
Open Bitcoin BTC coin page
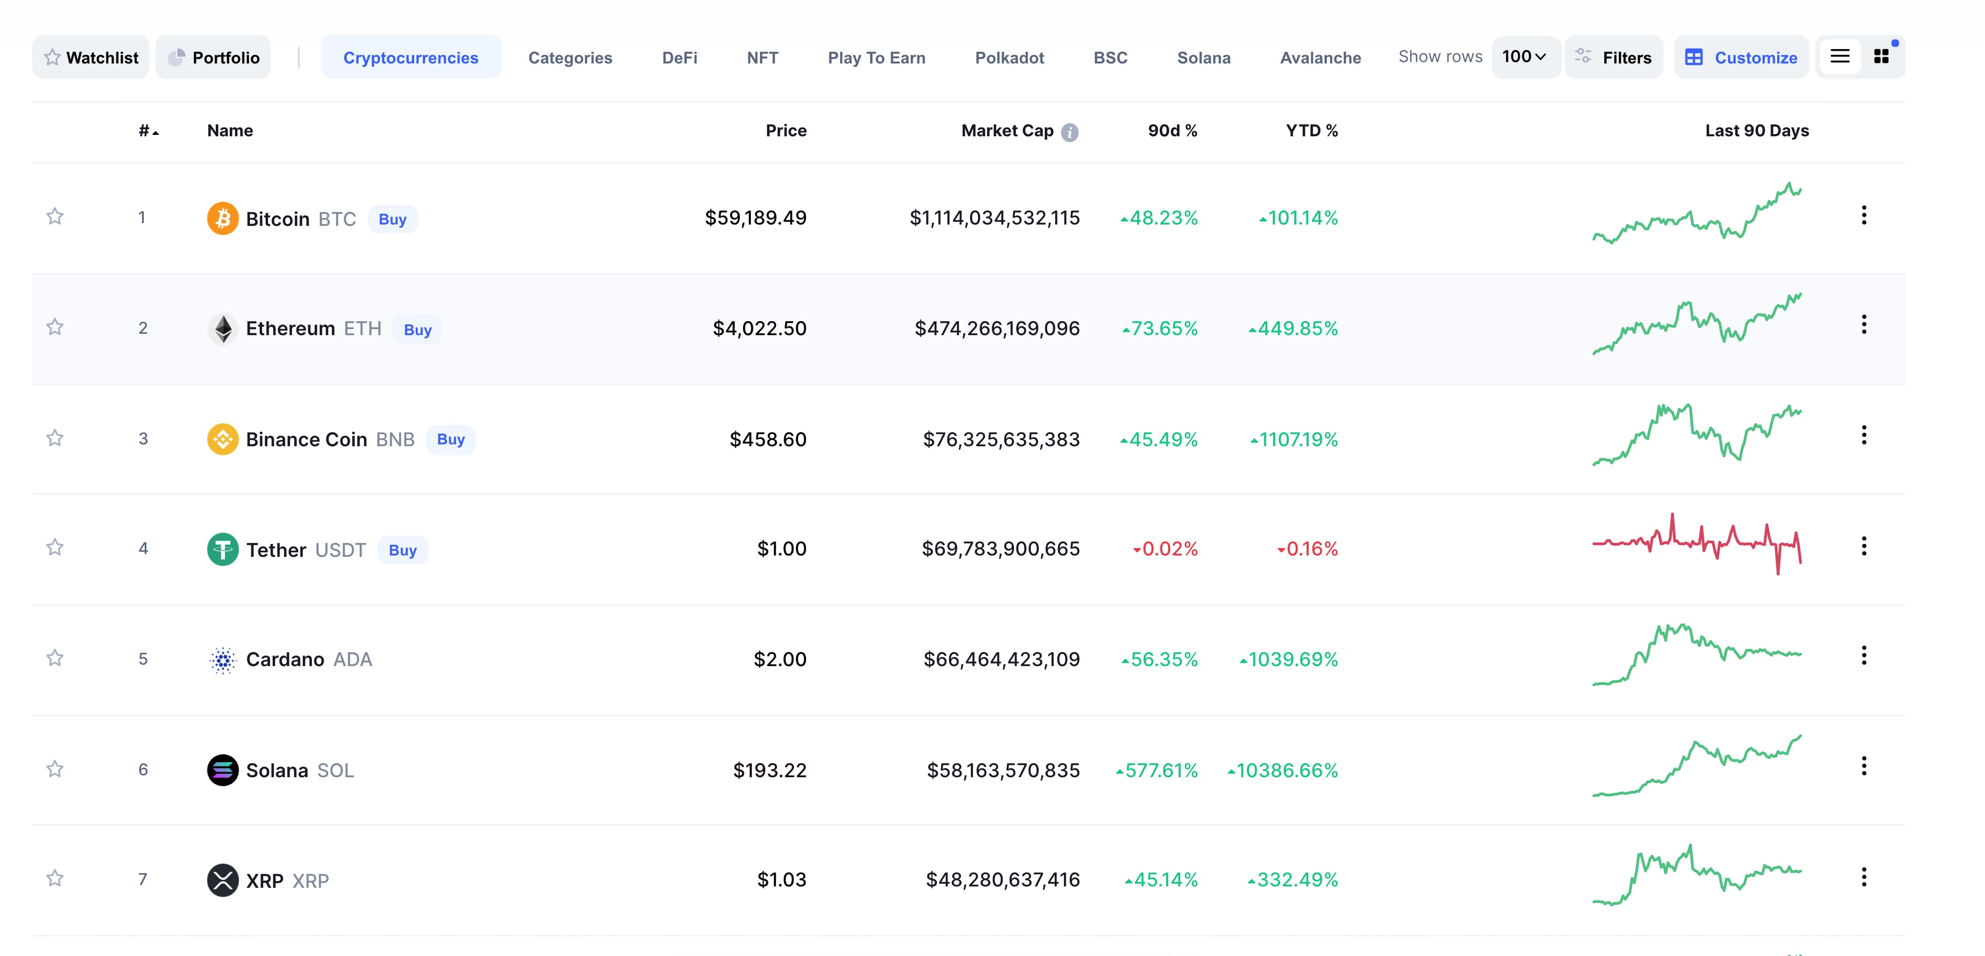pyautogui.click(x=300, y=219)
